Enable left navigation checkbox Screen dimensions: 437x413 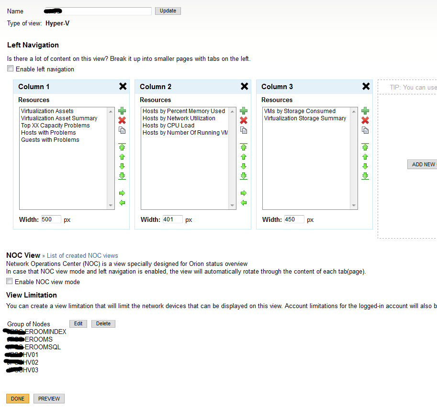click(11, 69)
